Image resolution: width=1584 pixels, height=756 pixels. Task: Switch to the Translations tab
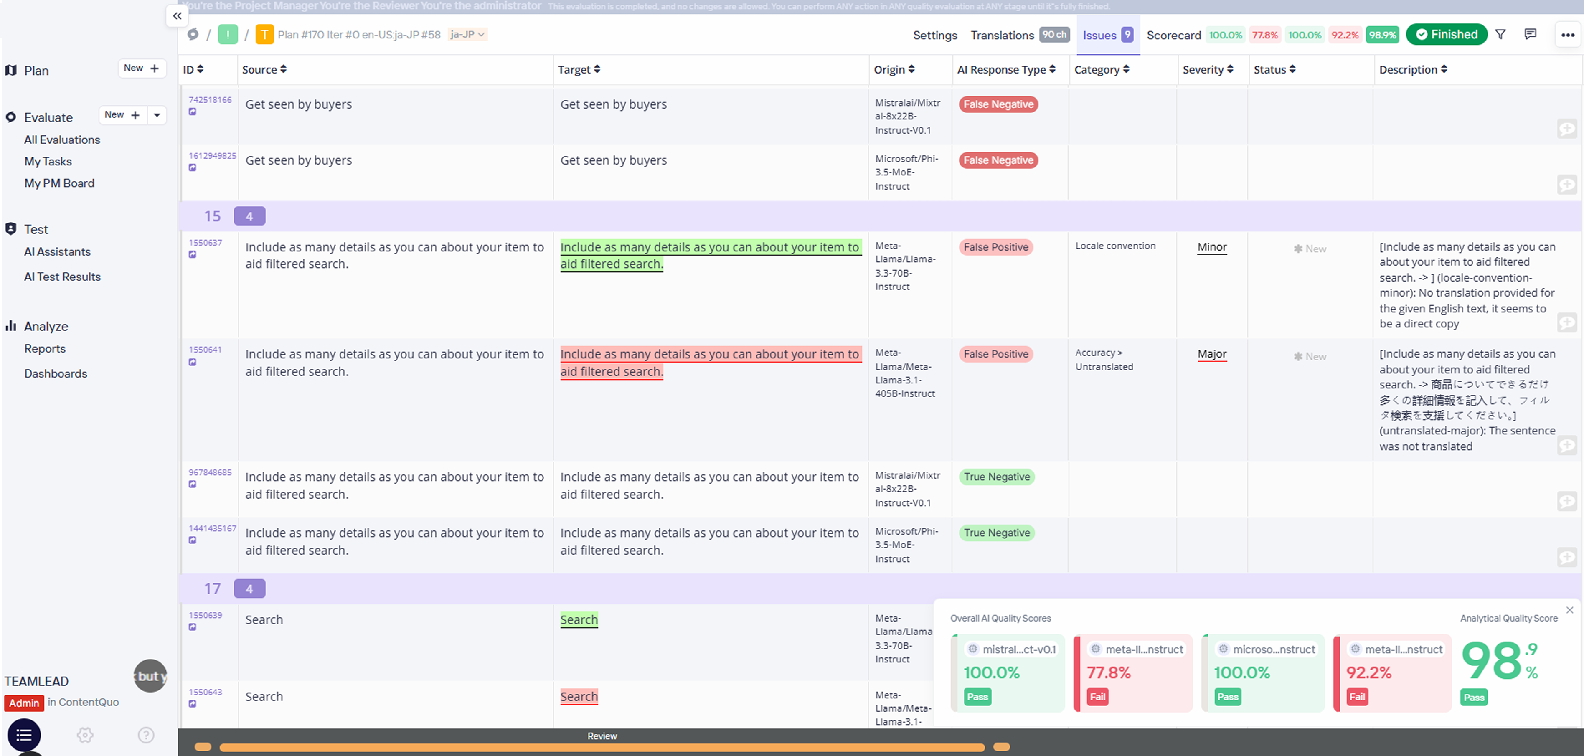coord(1002,35)
